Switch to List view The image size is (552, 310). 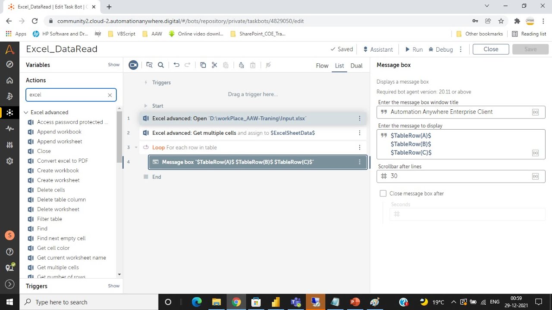click(339, 65)
